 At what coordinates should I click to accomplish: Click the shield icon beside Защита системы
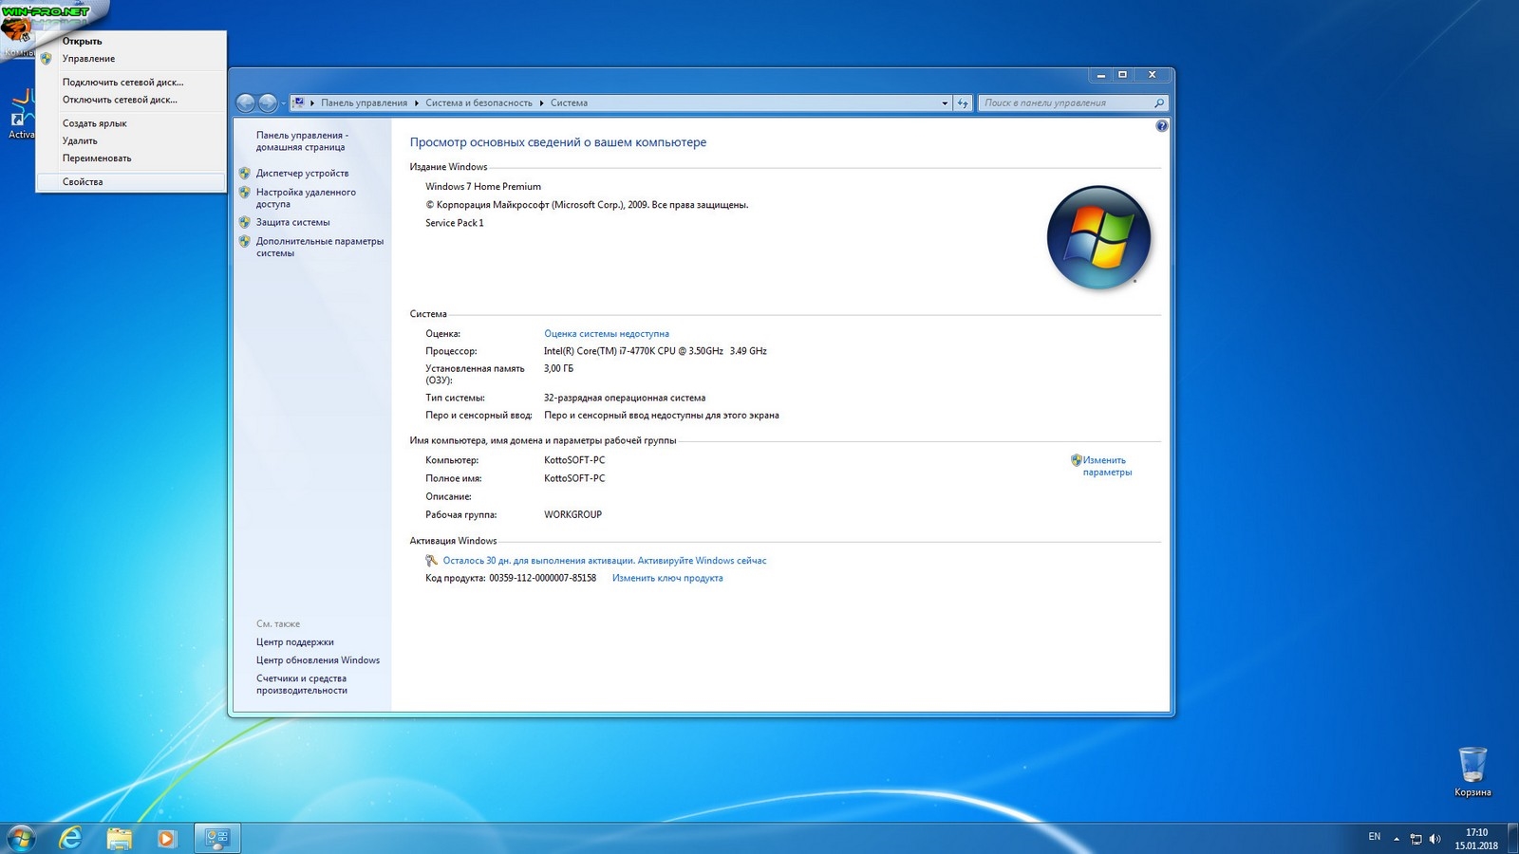(245, 222)
